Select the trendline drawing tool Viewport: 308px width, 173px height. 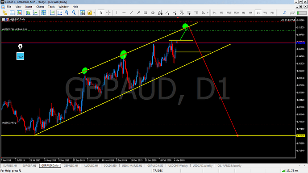point(131,13)
